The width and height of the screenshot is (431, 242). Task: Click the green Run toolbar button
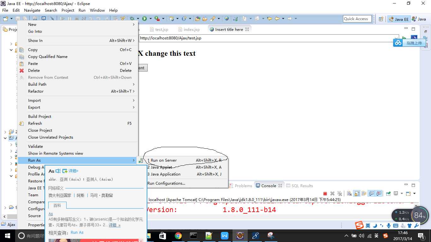(145, 19)
